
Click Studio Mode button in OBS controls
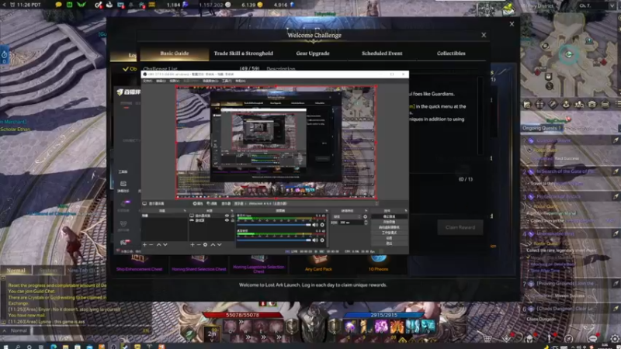click(389, 233)
